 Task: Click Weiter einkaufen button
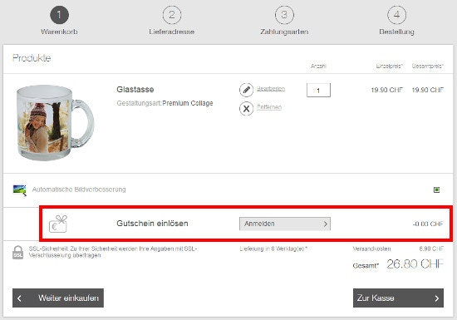58,298
